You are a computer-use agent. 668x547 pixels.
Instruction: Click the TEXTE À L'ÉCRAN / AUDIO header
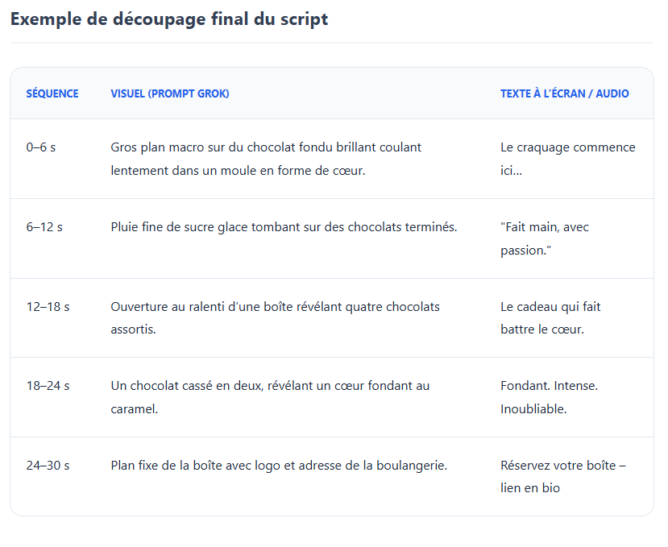(565, 93)
